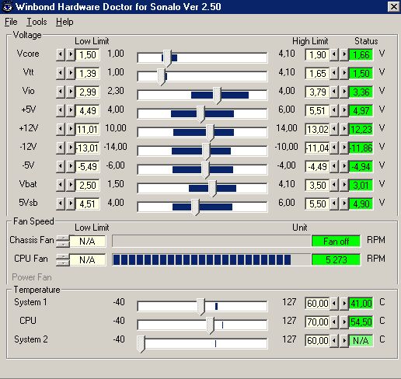Click the Chassis Fan low limit spinner
This screenshot has width=401, height=379.
point(63,242)
